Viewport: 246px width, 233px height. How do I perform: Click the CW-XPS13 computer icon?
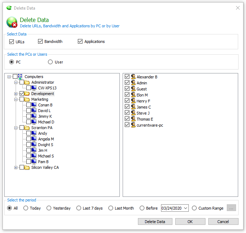(34, 88)
